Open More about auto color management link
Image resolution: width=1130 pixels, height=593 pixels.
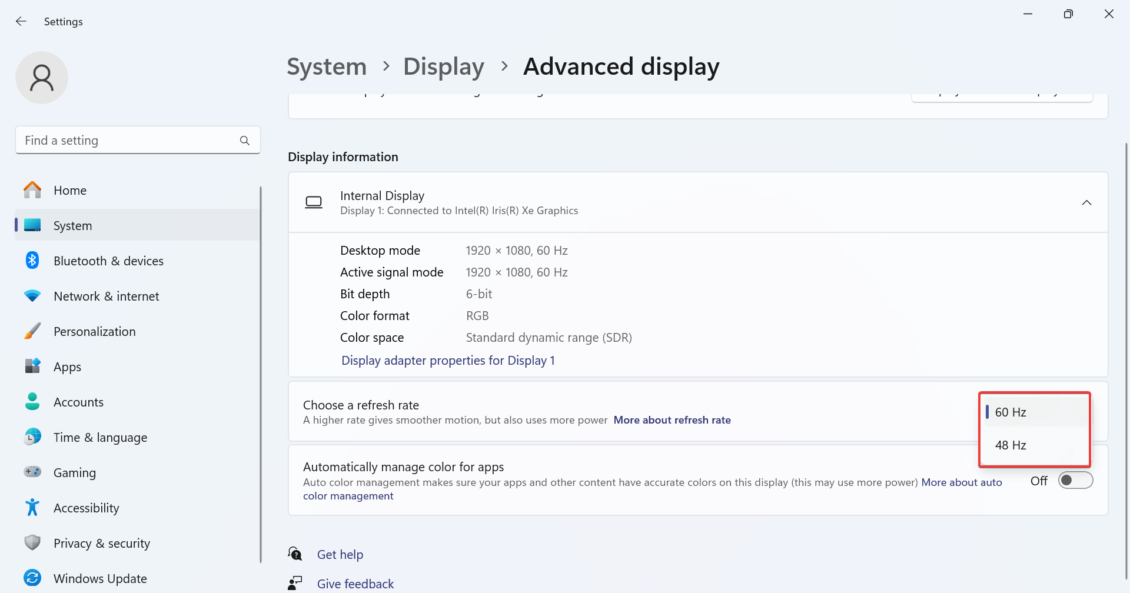click(962, 482)
